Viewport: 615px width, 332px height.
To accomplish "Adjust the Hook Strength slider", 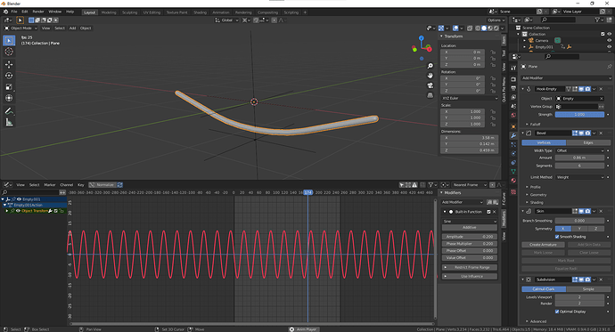I will click(579, 115).
